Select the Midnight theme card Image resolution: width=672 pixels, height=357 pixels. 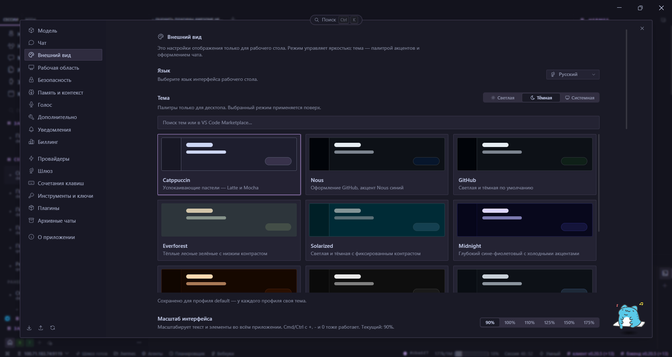[524, 230]
